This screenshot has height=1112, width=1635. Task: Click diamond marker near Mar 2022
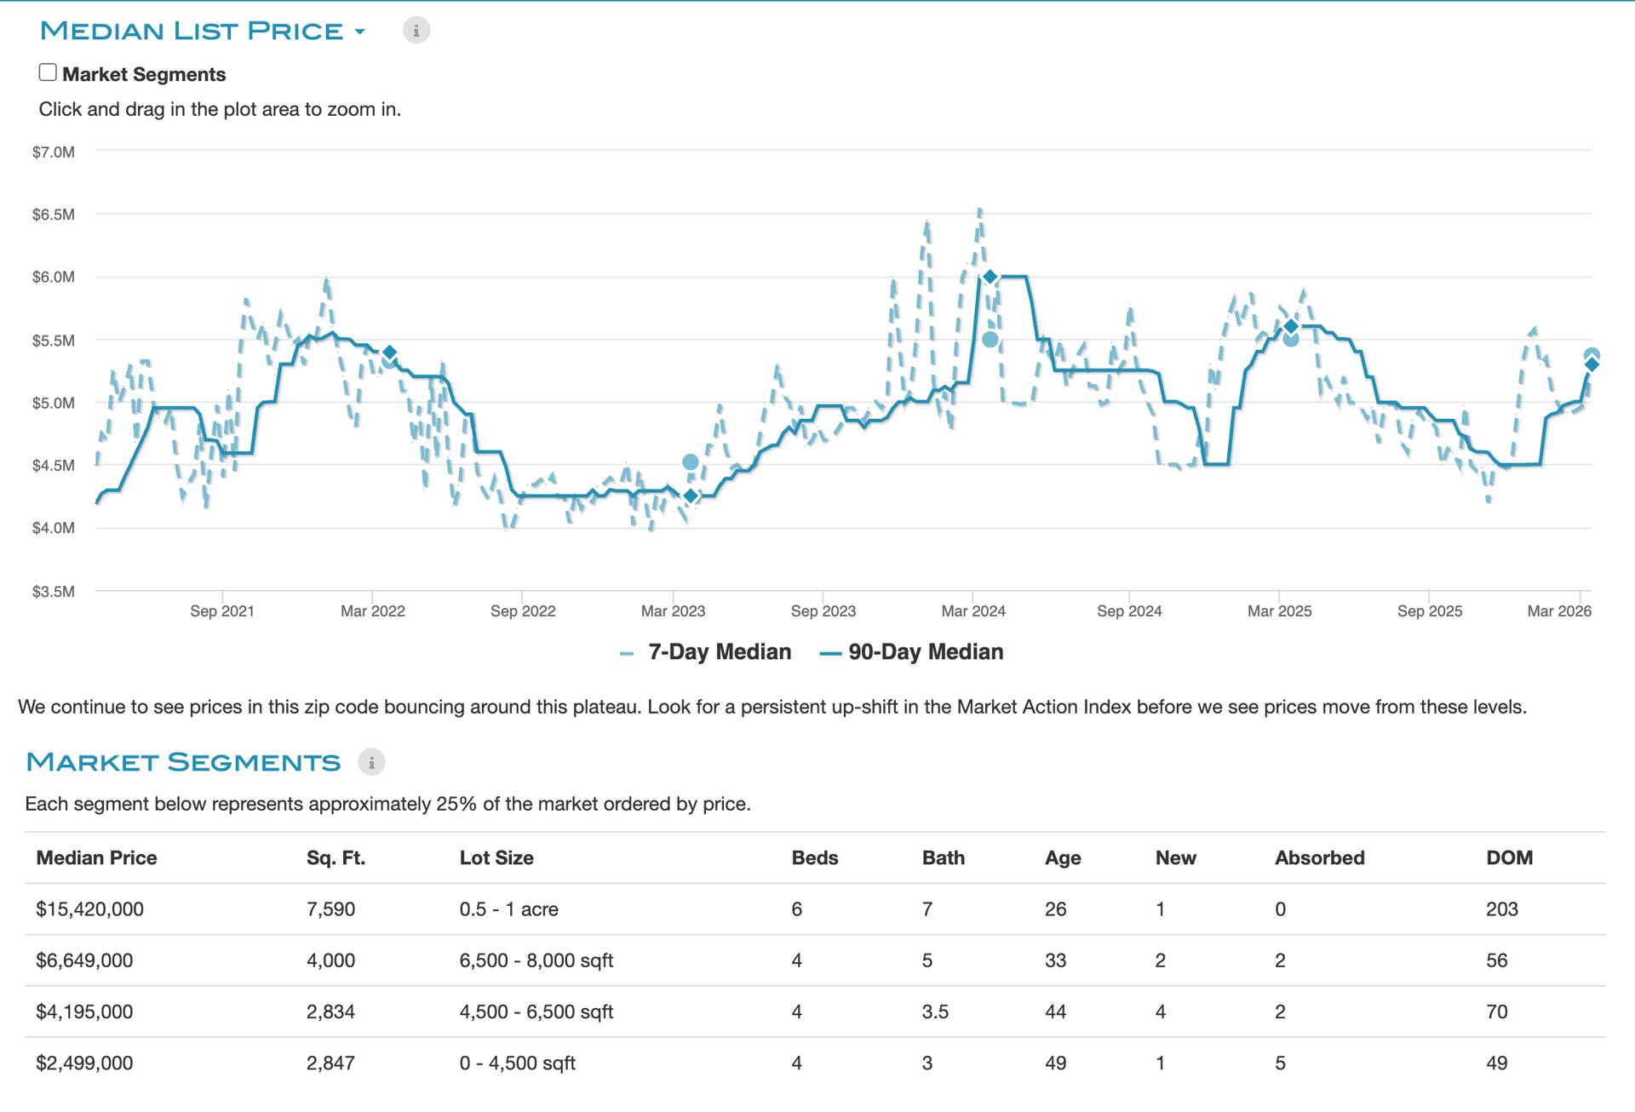389,352
